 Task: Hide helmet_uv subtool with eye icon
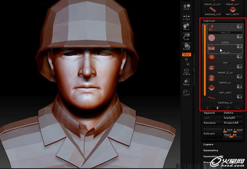point(240,76)
